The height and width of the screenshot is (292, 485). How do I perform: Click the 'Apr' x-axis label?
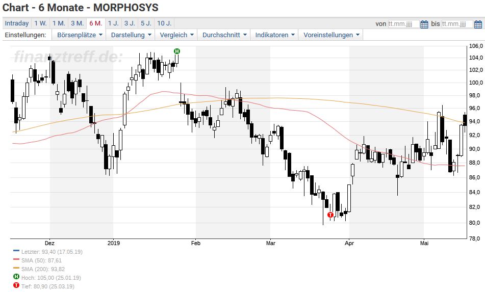click(349, 243)
